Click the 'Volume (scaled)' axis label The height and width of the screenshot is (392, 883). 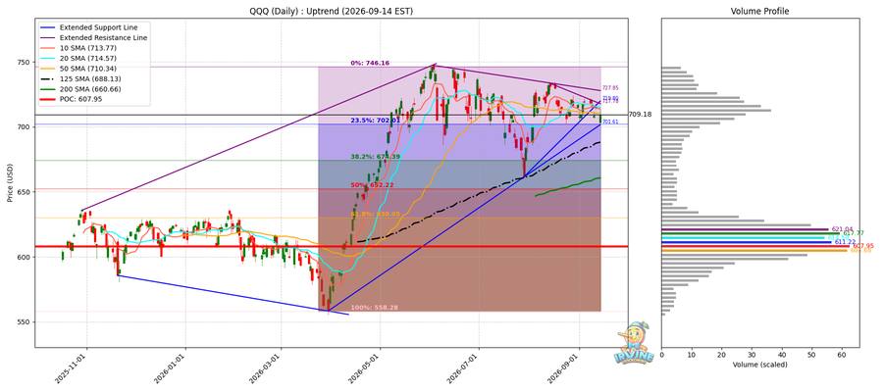point(759,365)
